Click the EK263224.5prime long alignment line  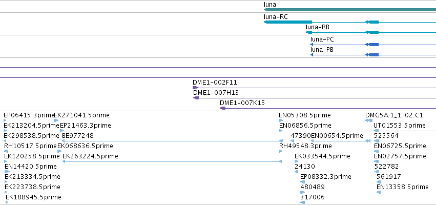tap(172, 161)
